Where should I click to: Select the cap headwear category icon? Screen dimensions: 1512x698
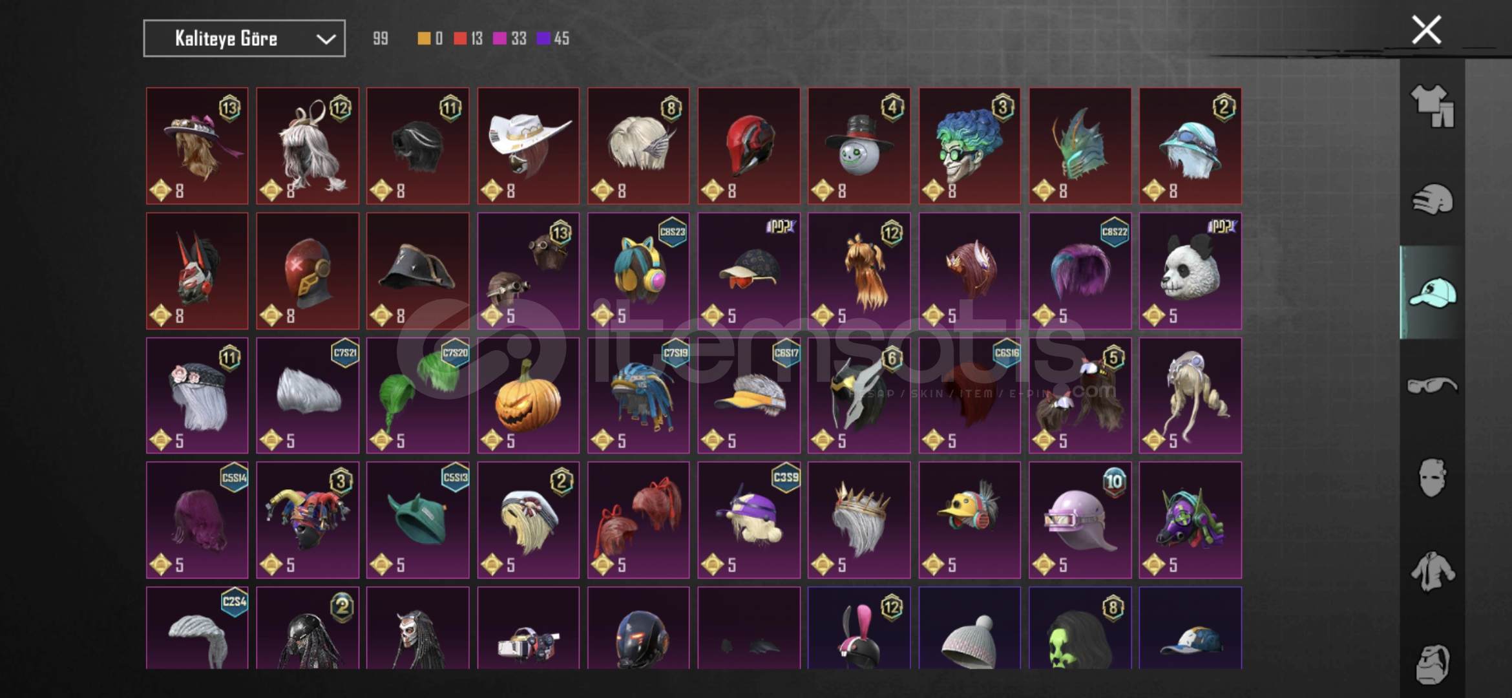(x=1432, y=292)
